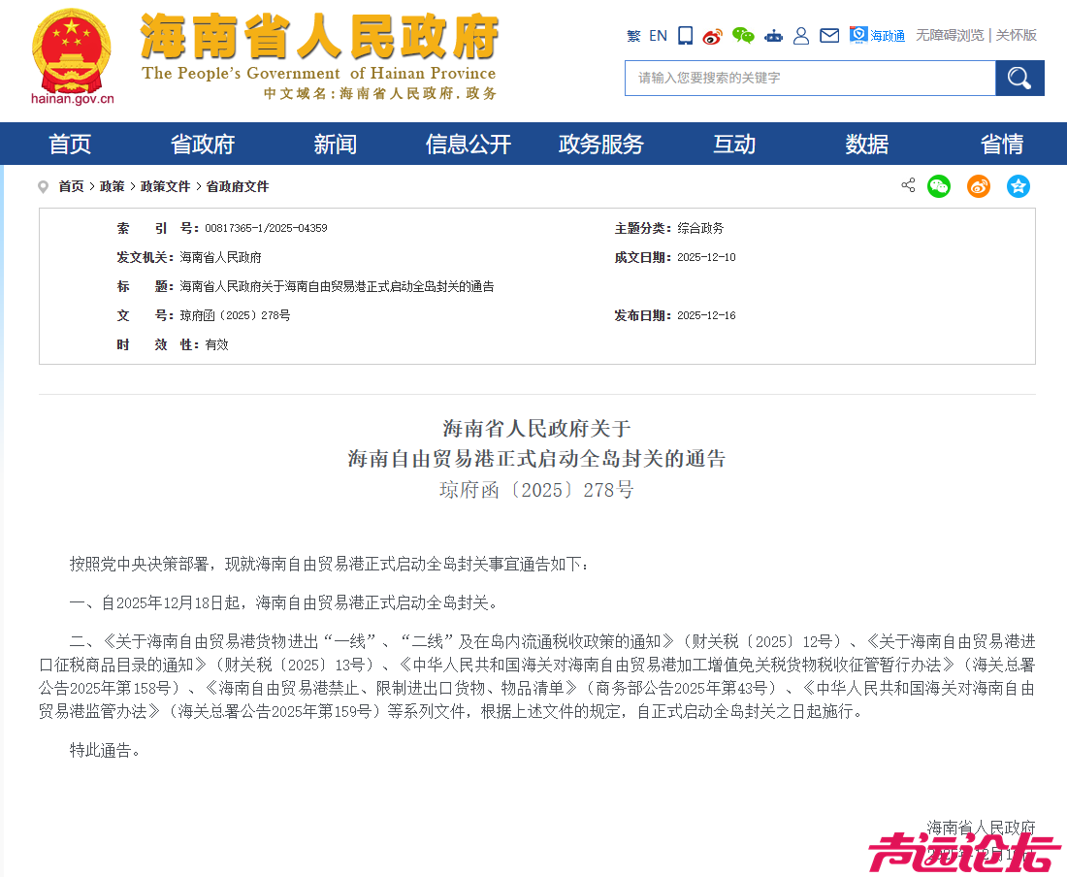Viewport: 1067px width, 877px height.
Task: Open the generic share options icon
Action: point(908,185)
